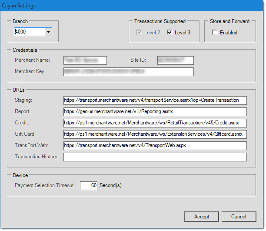Click the Payment Selection Timeout field
The width and height of the screenshot is (266, 231).
(x=89, y=185)
